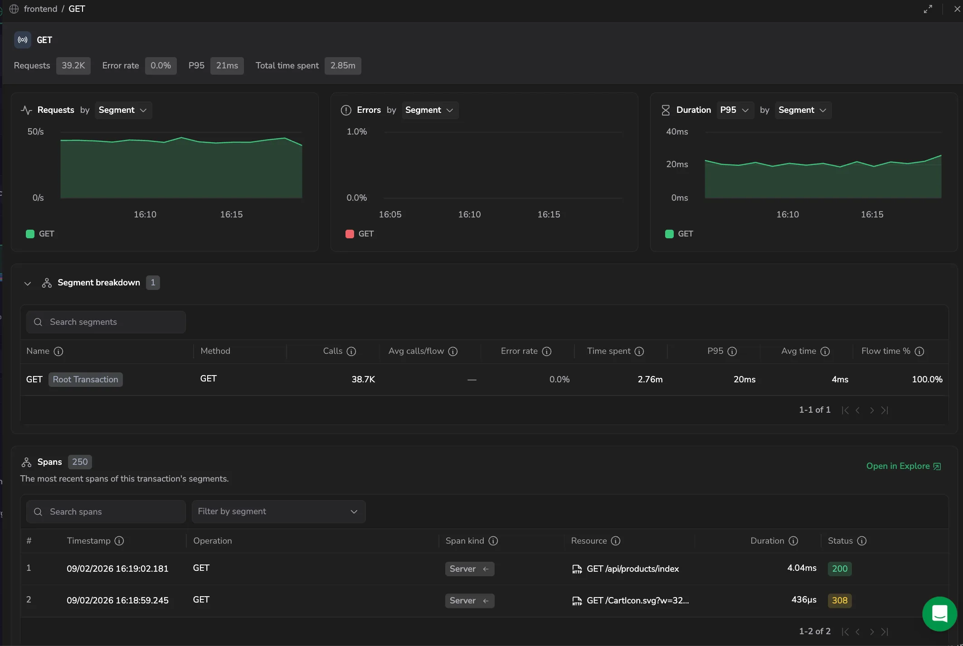The width and height of the screenshot is (963, 646).
Task: Toggle the green GET legend in Duration chart
Action: (x=679, y=234)
